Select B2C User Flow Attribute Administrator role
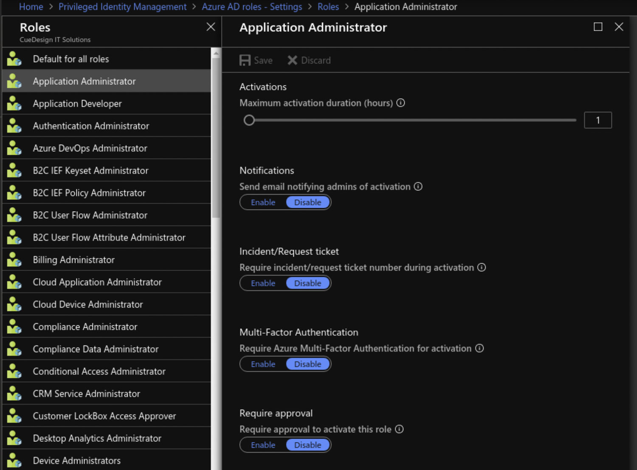637x470 pixels. (x=107, y=238)
